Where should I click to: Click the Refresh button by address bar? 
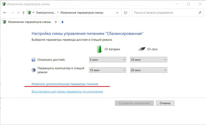point(126,13)
